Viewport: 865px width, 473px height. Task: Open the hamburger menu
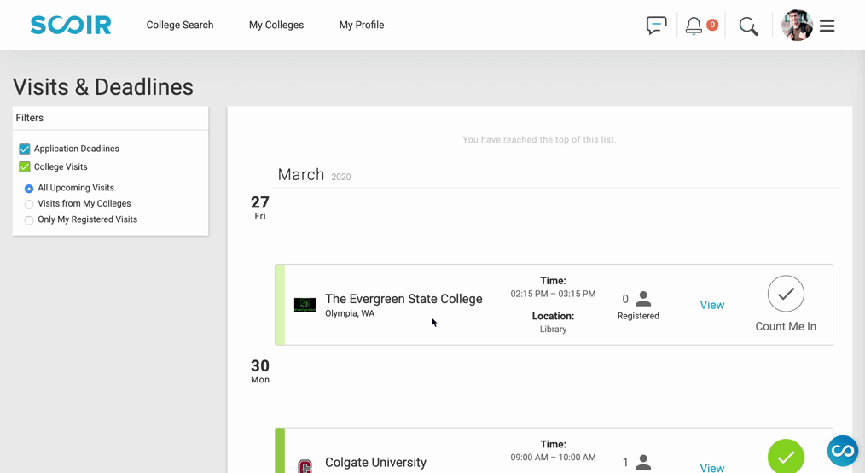[827, 26]
